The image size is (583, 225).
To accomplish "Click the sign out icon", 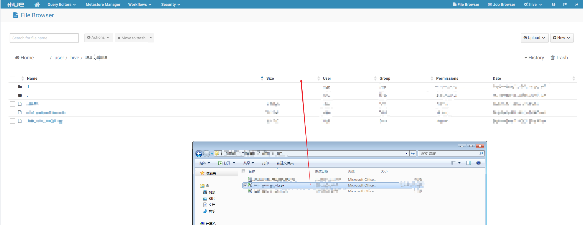I will (576, 4).
